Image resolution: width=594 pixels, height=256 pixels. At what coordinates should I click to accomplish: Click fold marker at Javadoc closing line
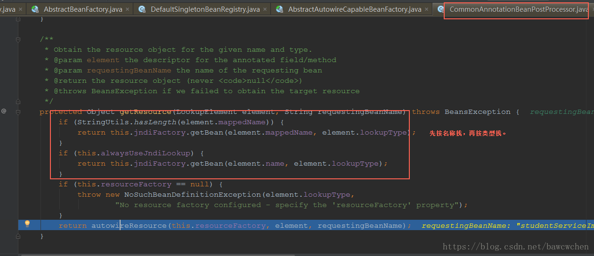18,101
